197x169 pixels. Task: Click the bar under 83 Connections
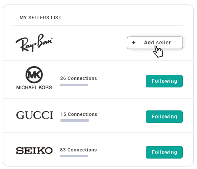[x=74, y=156]
